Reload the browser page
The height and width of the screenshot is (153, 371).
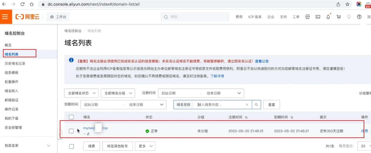[22, 4]
